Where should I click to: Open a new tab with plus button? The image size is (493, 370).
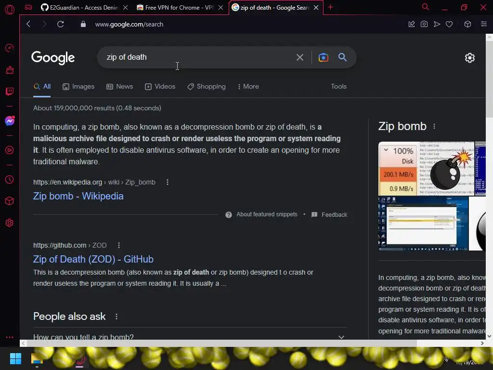click(330, 7)
